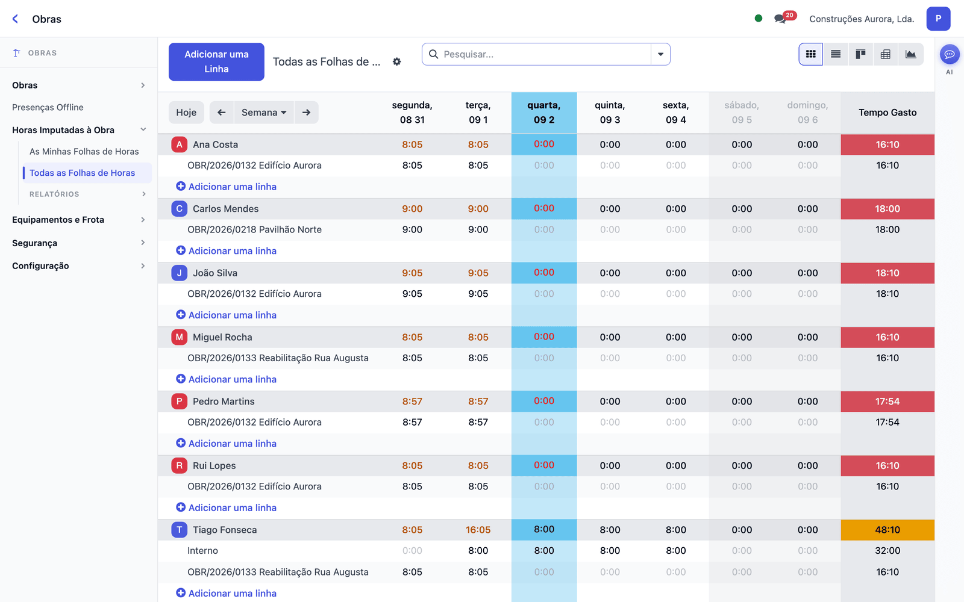The image size is (964, 602).
Task: Click Ana Costa avatar badge
Action: [x=179, y=144]
